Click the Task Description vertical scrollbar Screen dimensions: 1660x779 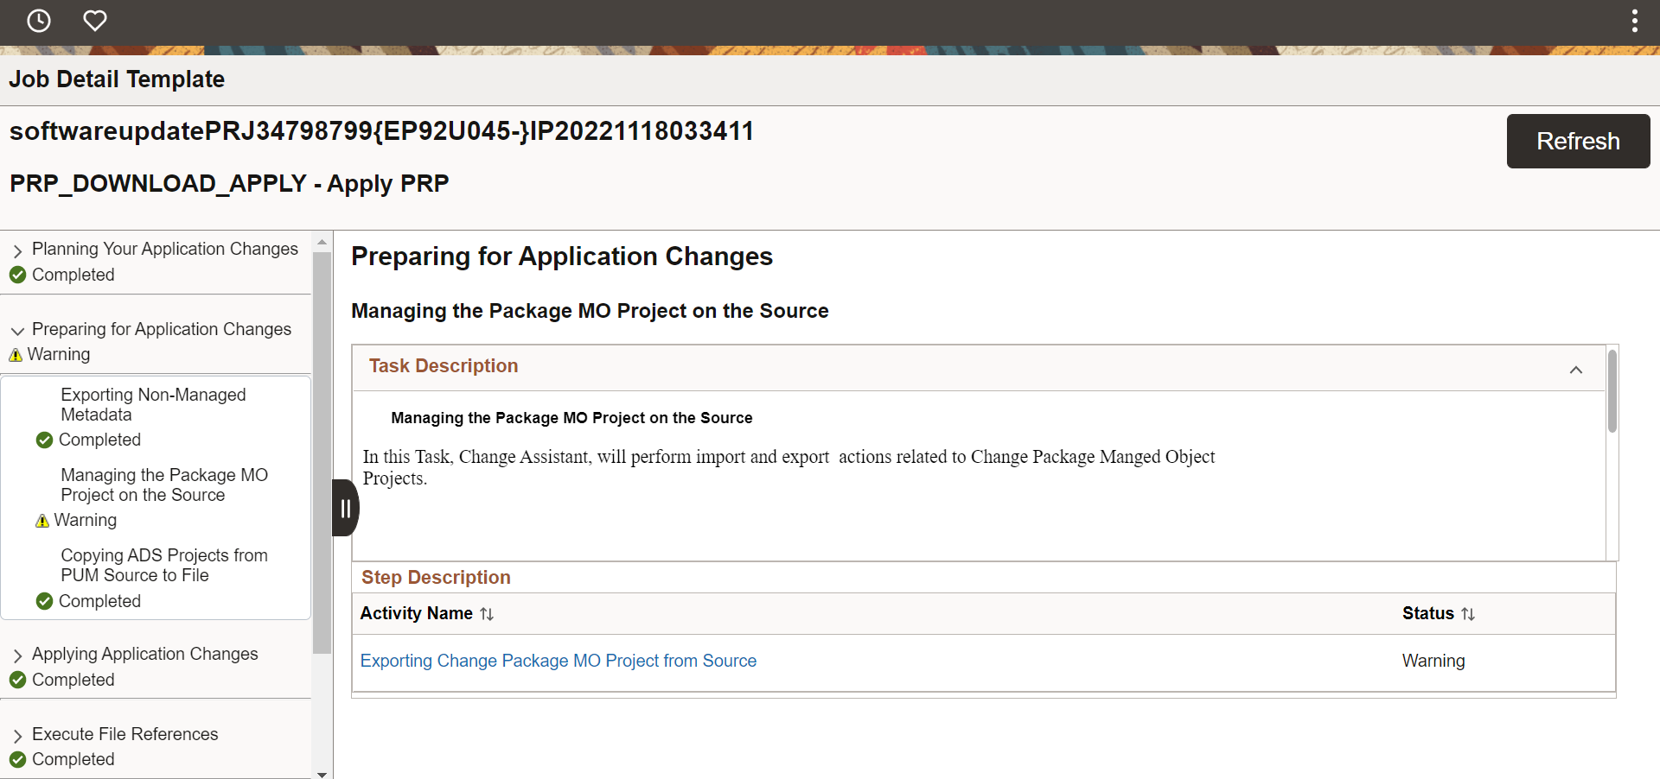[1612, 392]
